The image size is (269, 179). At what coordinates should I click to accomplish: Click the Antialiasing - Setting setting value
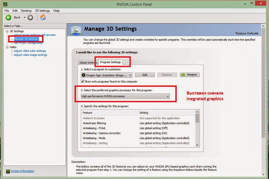tap(164, 143)
